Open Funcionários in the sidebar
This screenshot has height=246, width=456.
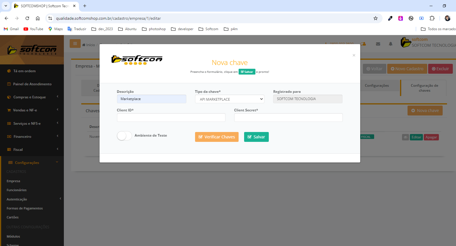[17, 190]
